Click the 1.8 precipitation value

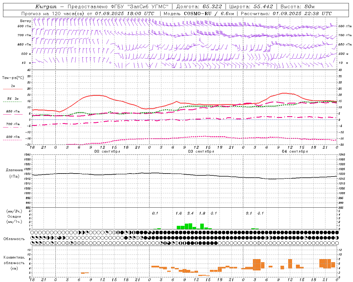click(202, 213)
